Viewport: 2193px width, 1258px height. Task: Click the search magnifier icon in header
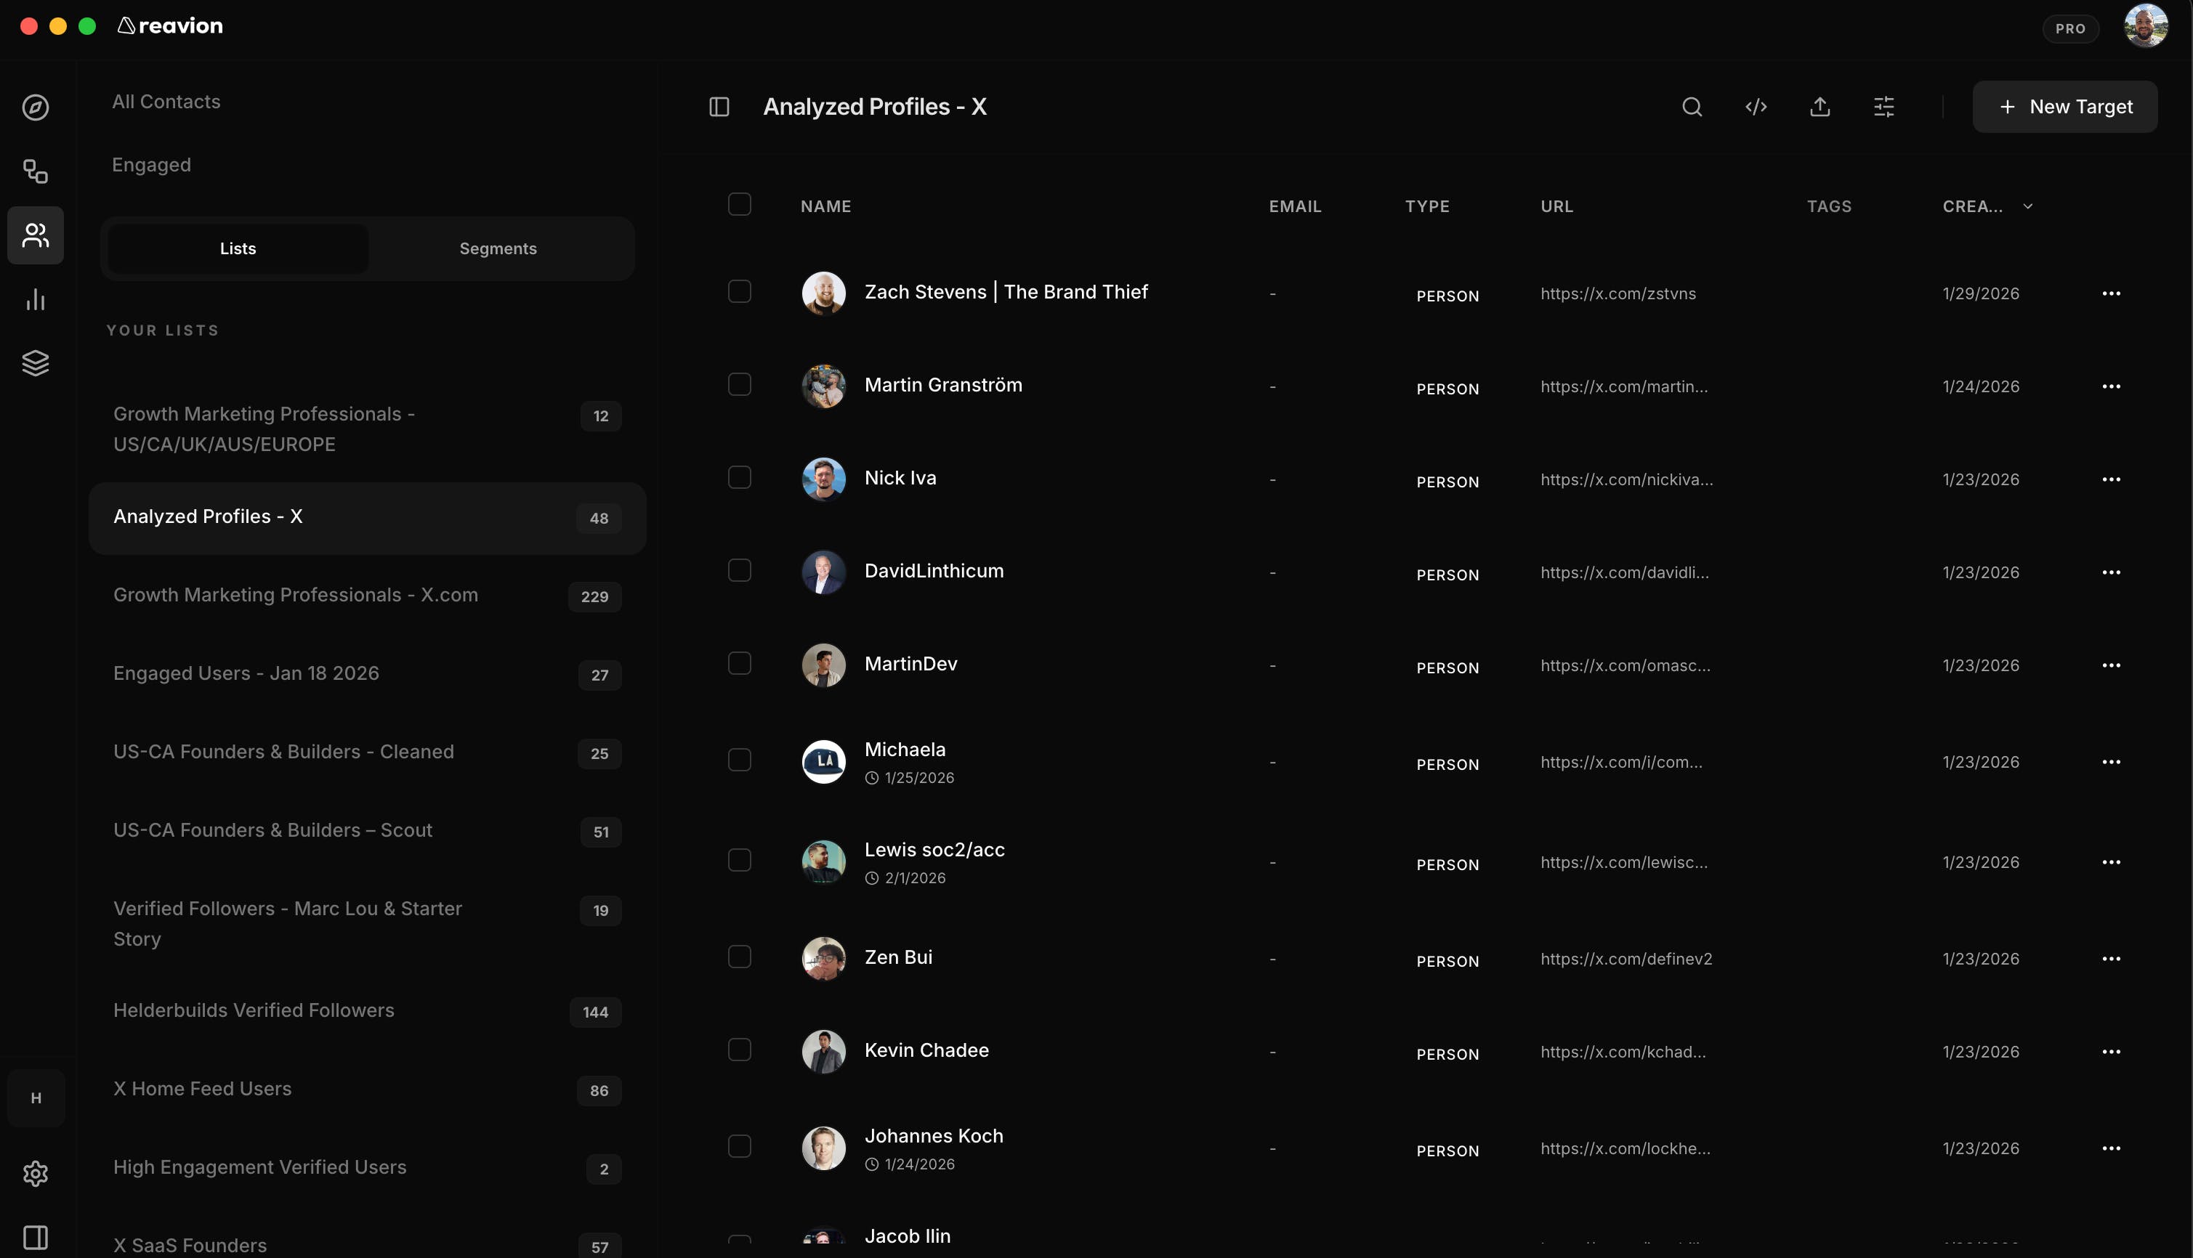pos(1692,107)
